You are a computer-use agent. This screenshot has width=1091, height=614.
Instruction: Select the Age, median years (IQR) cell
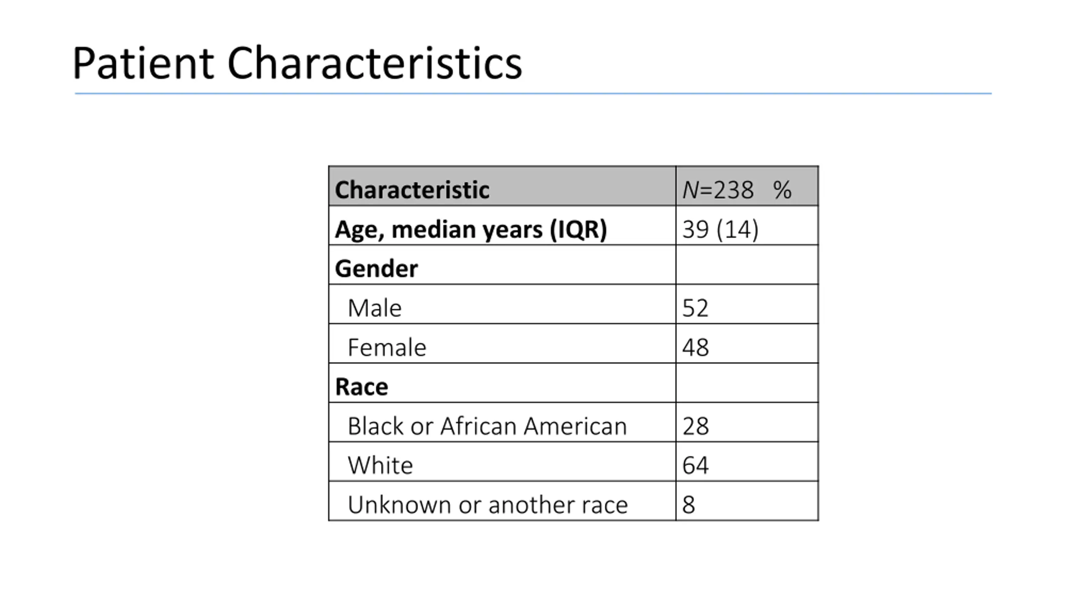click(x=502, y=226)
